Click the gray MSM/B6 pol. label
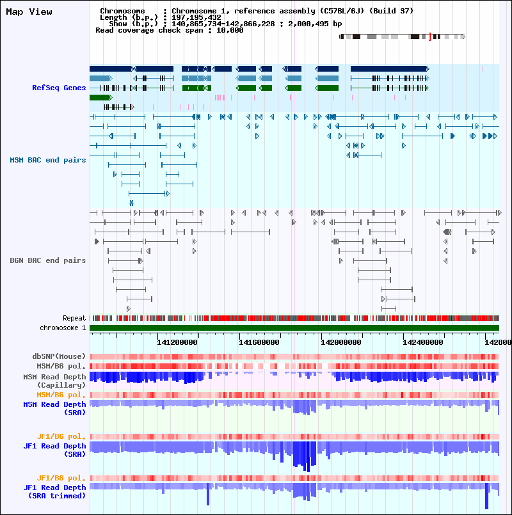This screenshot has width=512, height=515. (61, 366)
